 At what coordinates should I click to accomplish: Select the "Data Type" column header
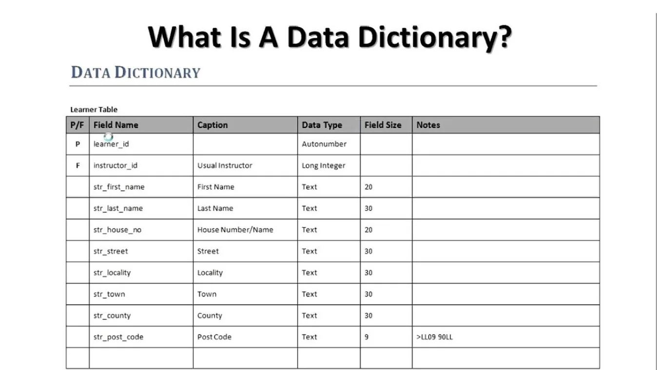(x=322, y=125)
